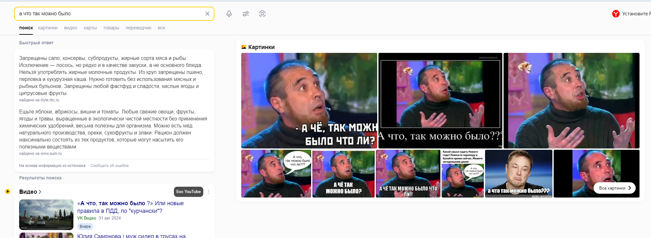Viewport: 651px width, 238px height.
Task: Click the yellow play icon beside Видео
Action: [8, 191]
